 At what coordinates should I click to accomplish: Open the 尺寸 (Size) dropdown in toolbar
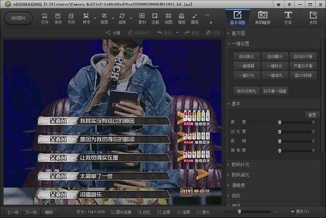click(87, 18)
